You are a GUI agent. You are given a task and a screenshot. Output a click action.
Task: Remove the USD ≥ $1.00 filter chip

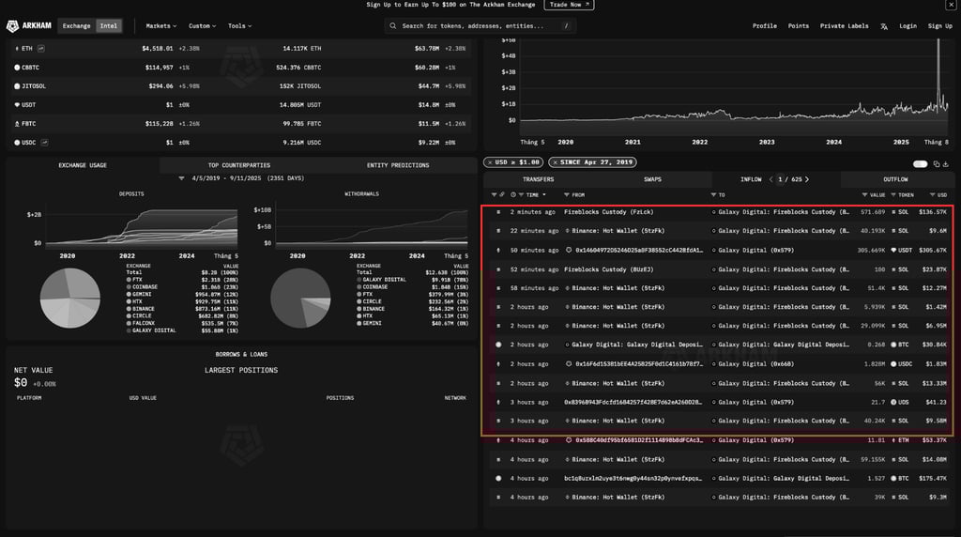pos(490,162)
